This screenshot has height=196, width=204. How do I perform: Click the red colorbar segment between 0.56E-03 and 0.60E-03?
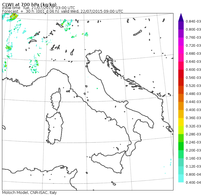click(x=181, y=74)
